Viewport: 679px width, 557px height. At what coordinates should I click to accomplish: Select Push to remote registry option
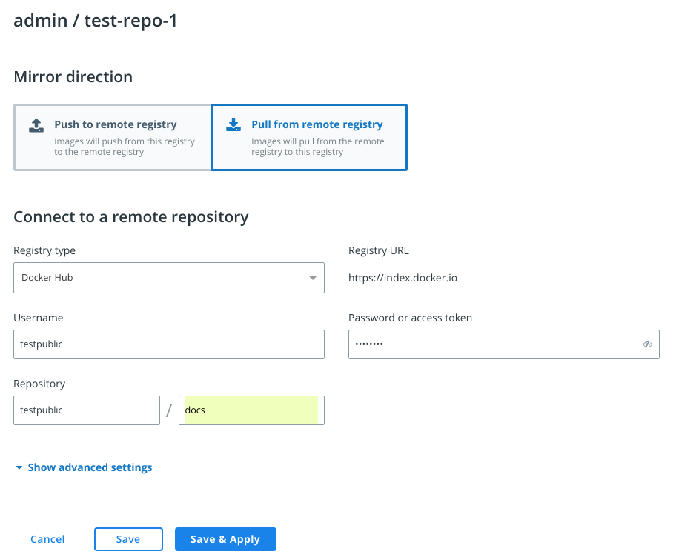coord(113,138)
